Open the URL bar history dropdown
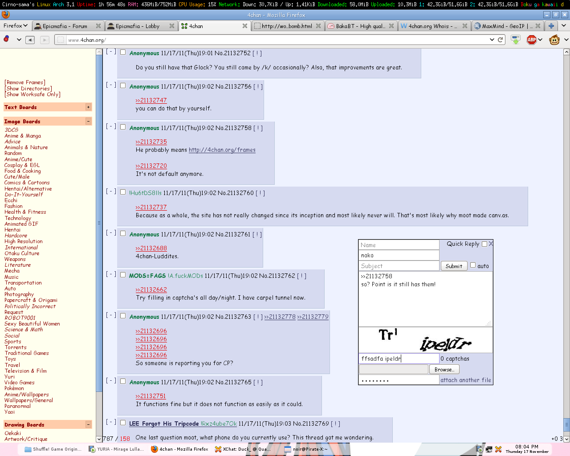570x456 pixels. click(x=492, y=40)
